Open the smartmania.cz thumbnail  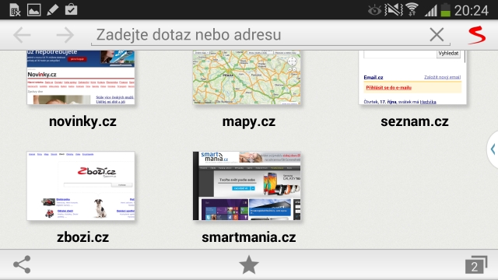click(247, 186)
